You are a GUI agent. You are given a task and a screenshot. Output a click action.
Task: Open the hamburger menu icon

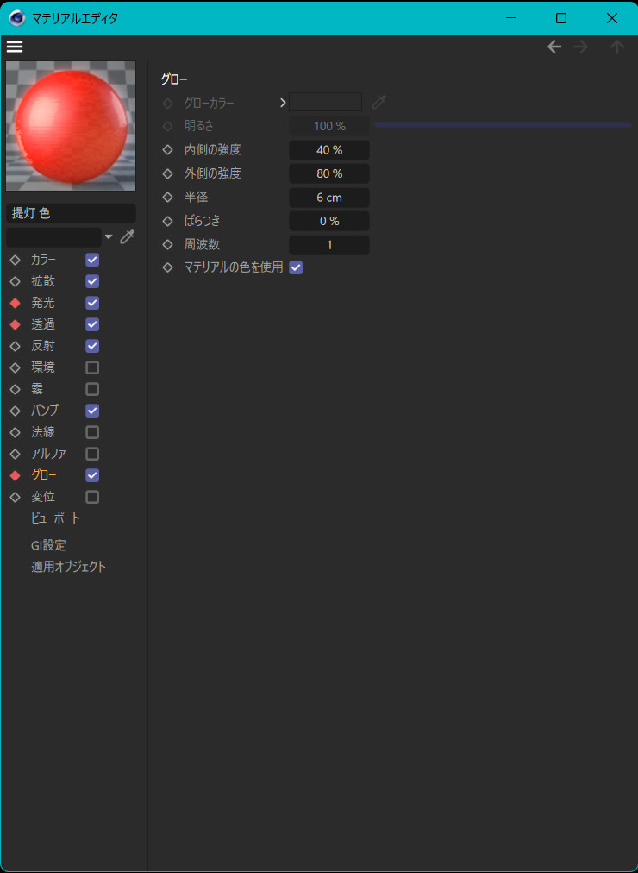[15, 47]
